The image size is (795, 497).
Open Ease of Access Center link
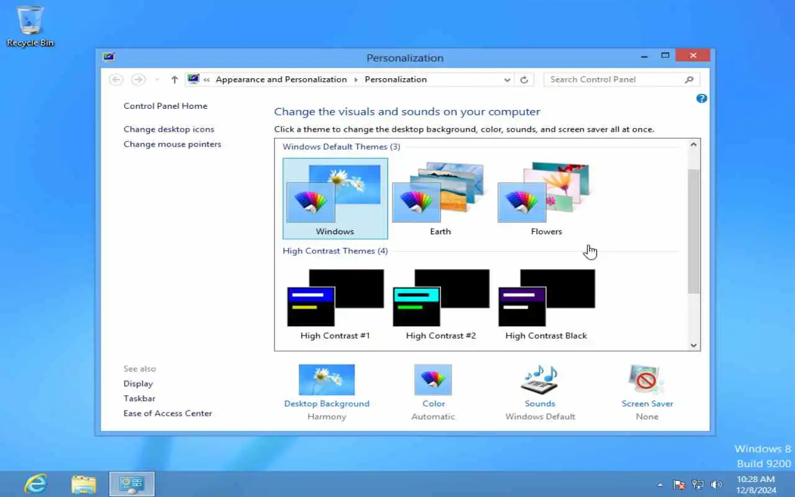pos(168,413)
